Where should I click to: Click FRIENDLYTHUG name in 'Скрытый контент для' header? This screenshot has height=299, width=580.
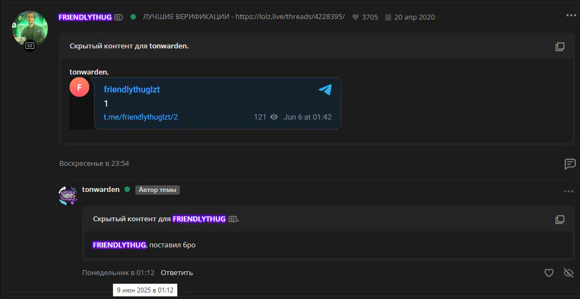[199, 219]
